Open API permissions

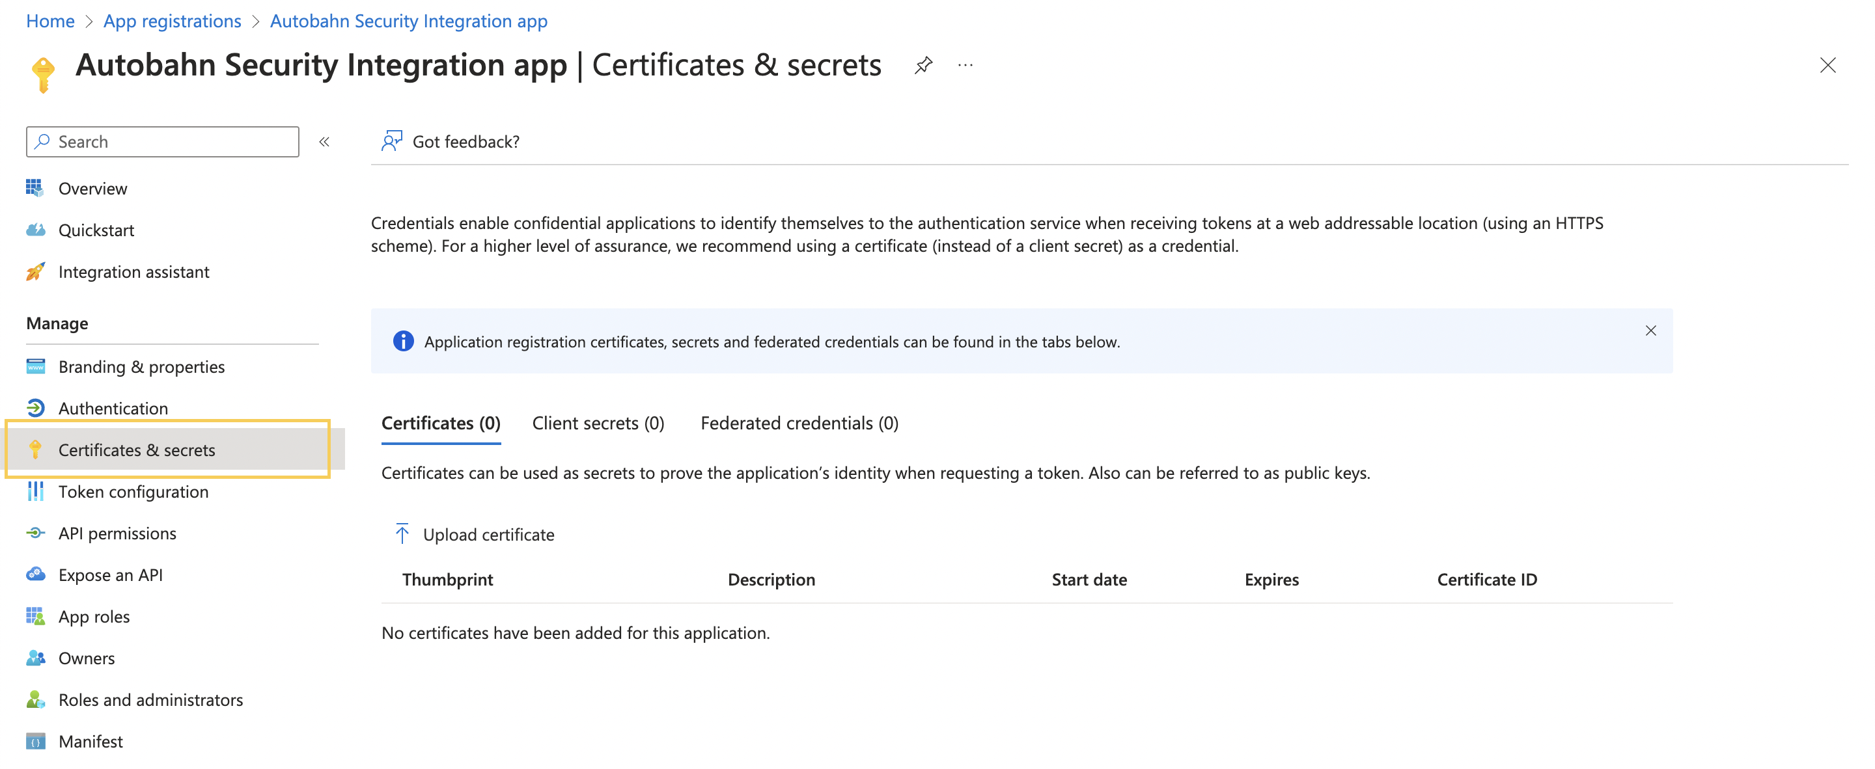tap(117, 533)
